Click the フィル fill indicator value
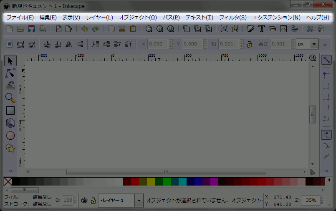Image resolution: width=336 pixels, height=211 pixels. pos(42,197)
